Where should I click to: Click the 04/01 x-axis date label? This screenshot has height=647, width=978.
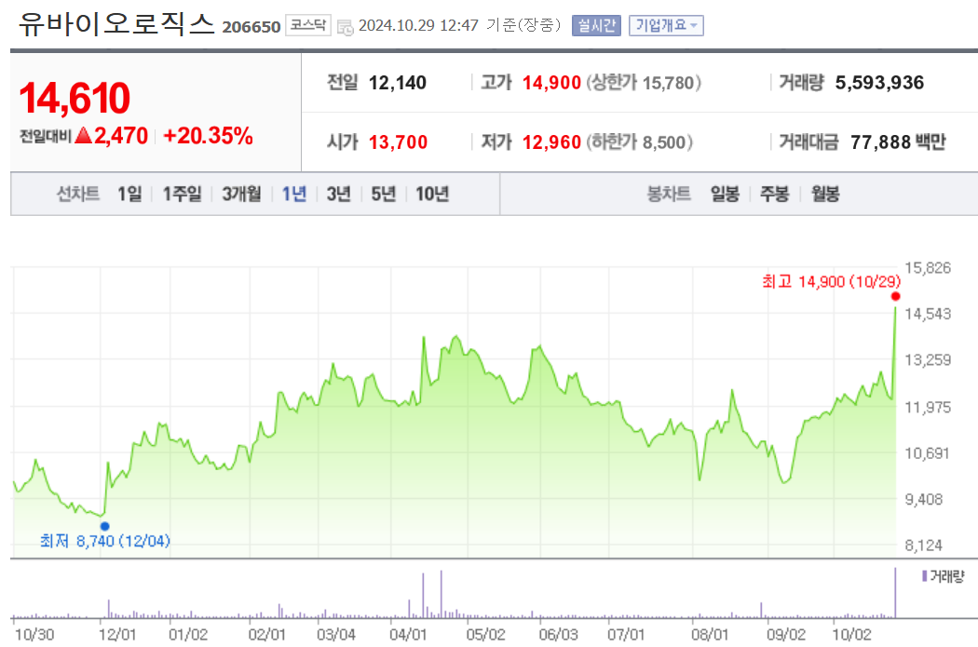coord(408,635)
